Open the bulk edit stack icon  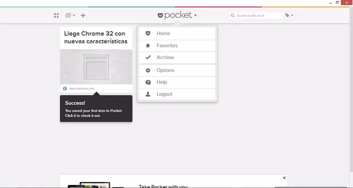pos(68,16)
